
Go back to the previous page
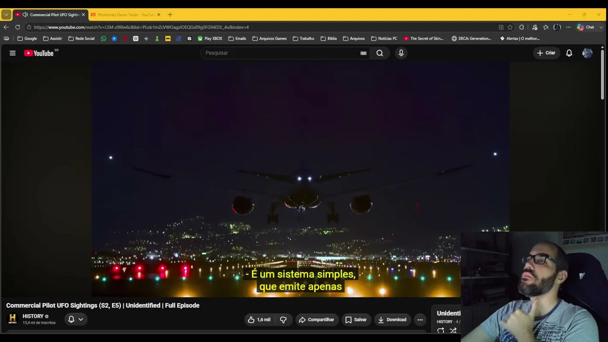pyautogui.click(x=6, y=27)
